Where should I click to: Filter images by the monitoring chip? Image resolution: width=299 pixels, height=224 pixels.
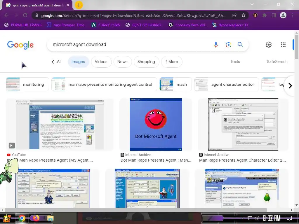click(x=27, y=84)
